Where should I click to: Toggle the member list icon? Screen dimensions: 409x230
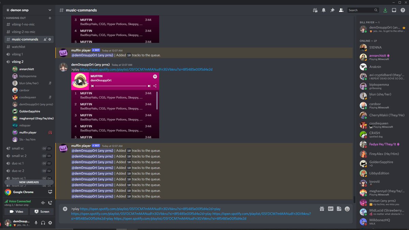pyautogui.click(x=341, y=10)
